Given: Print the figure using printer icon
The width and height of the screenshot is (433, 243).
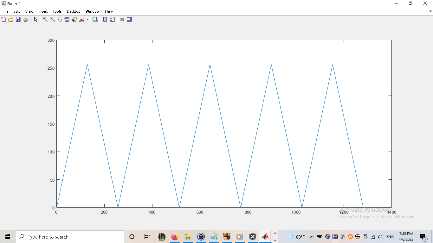Looking at the screenshot, I should point(25,19).
